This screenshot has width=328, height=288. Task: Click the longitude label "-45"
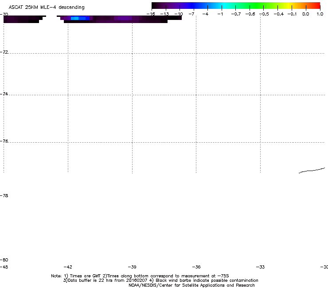coord(4,267)
